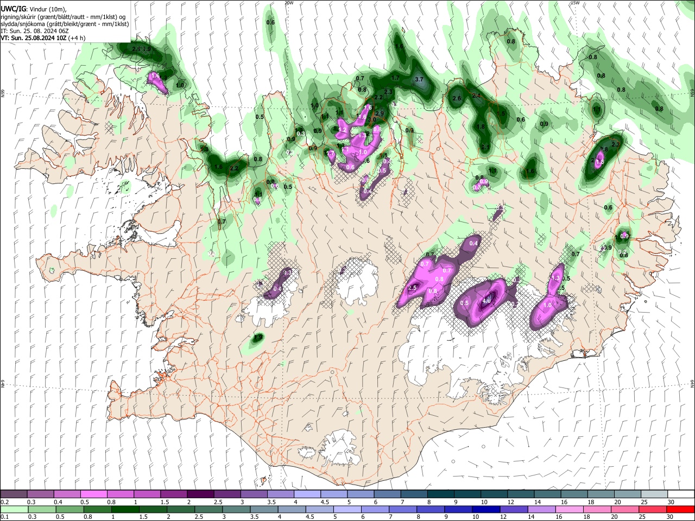Image resolution: width=695 pixels, height=521 pixels.
Task: Click the gray-green swatch at 3 in lower legend row
Action: click(x=236, y=509)
